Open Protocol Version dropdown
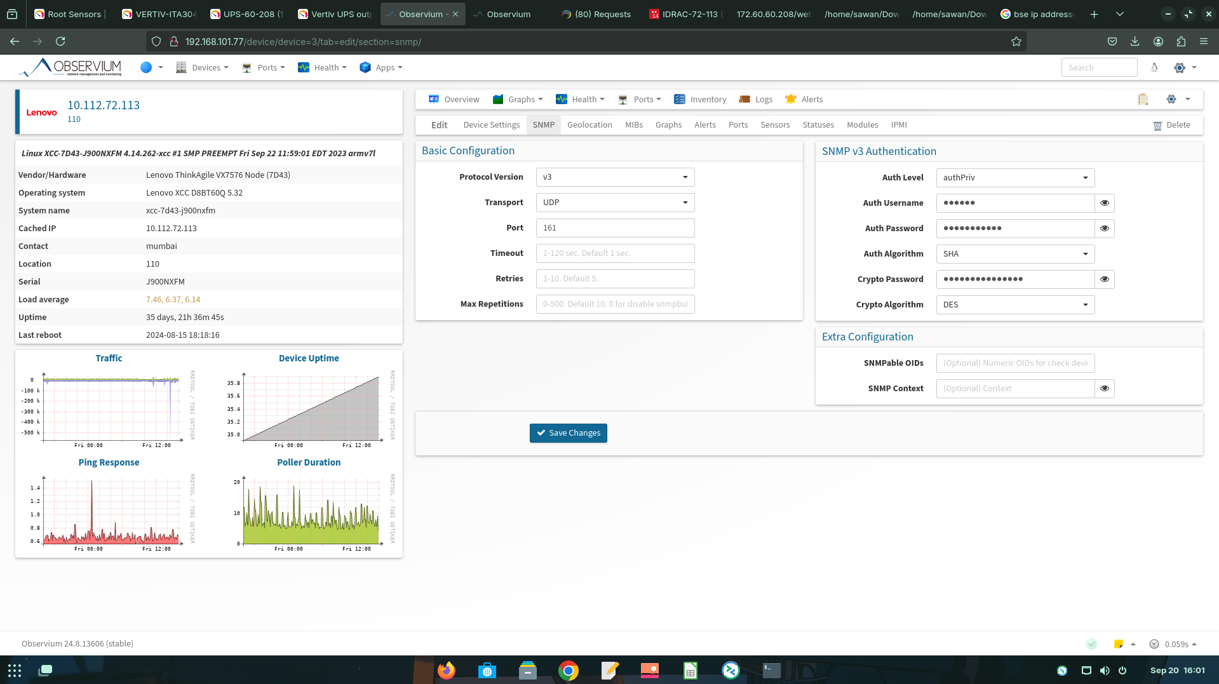This screenshot has height=684, width=1219. (615, 177)
